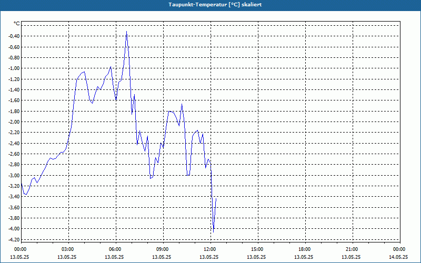Click the -3,20 y-axis label

click(15, 186)
